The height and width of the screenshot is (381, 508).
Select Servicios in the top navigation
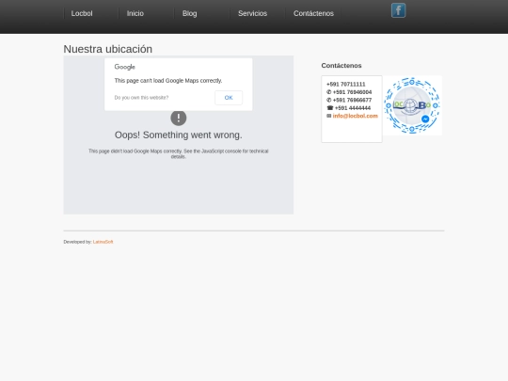[x=252, y=13]
